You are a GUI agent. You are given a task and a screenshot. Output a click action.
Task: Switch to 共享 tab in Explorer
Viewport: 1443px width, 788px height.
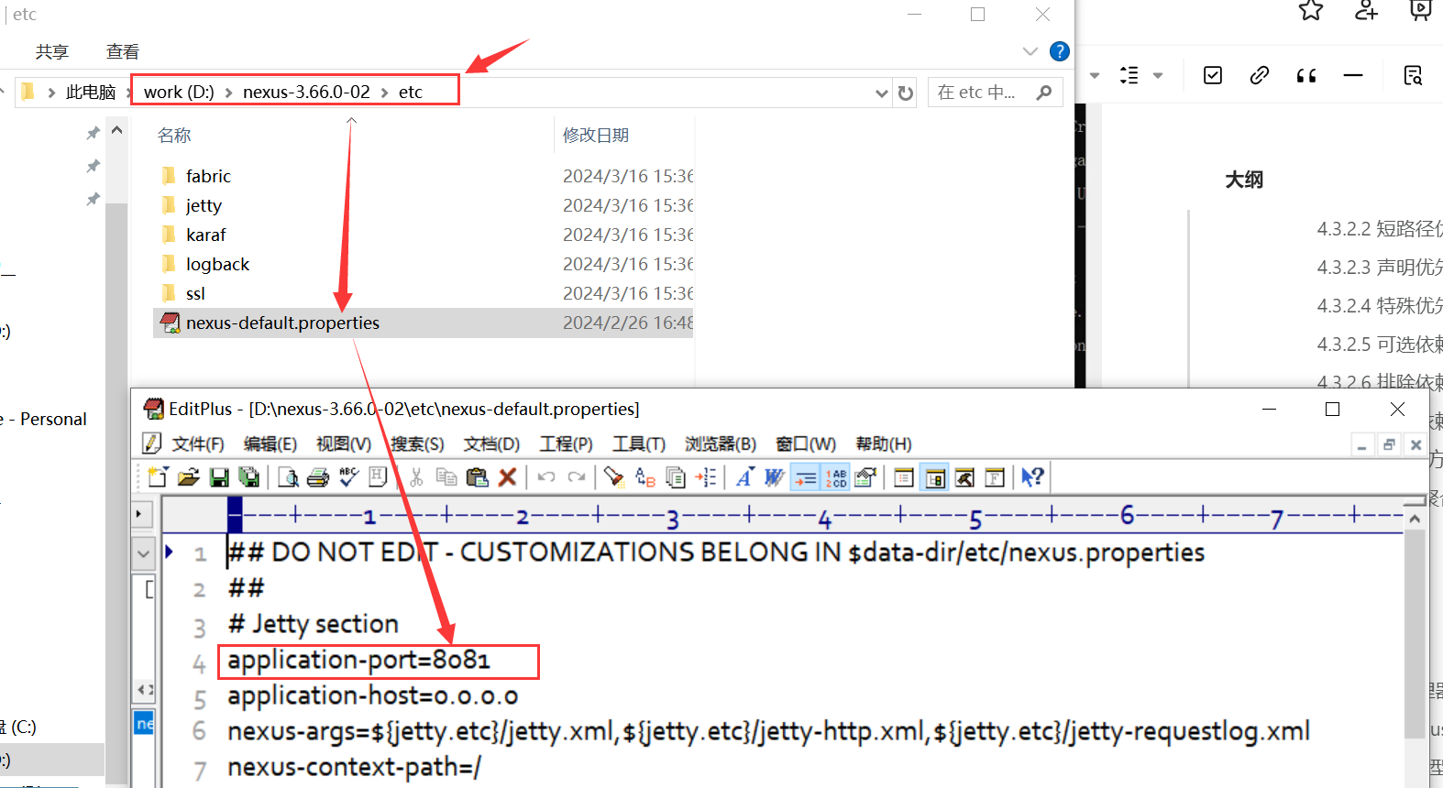pyautogui.click(x=52, y=52)
